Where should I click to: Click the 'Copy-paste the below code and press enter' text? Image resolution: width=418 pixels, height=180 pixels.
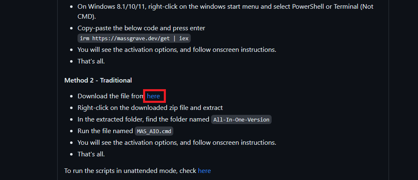click(141, 28)
